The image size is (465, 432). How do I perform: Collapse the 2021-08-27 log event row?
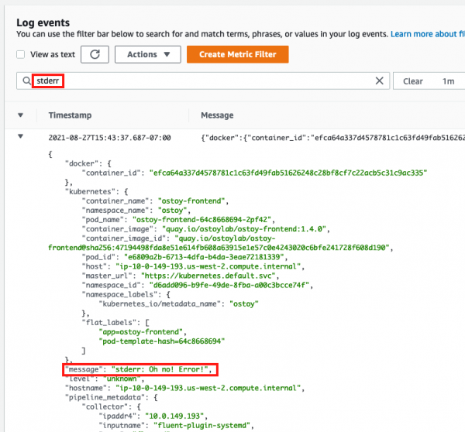point(22,137)
